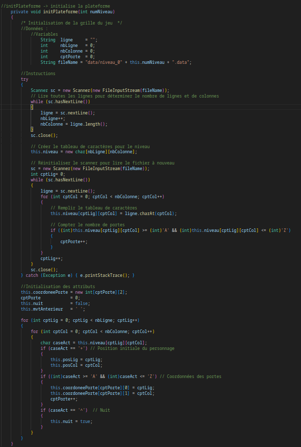Image resolution: width=301 pixels, height=447 pixels.
Task: Click the "// Nuit" comment
Action: (101, 409)
